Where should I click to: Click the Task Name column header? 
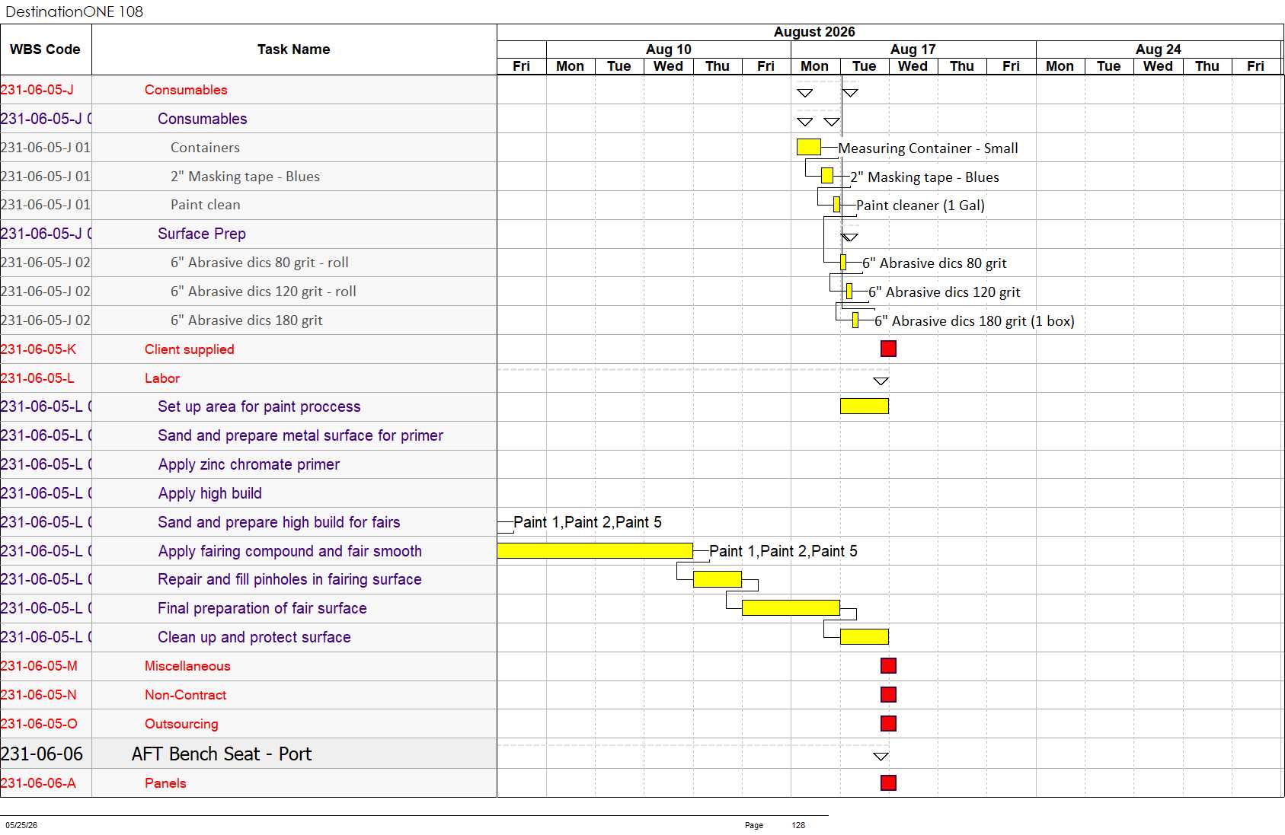[294, 49]
